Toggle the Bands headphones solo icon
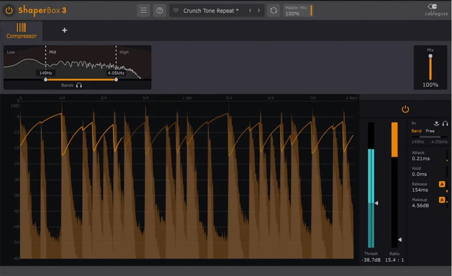The width and height of the screenshot is (452, 276). pos(79,85)
